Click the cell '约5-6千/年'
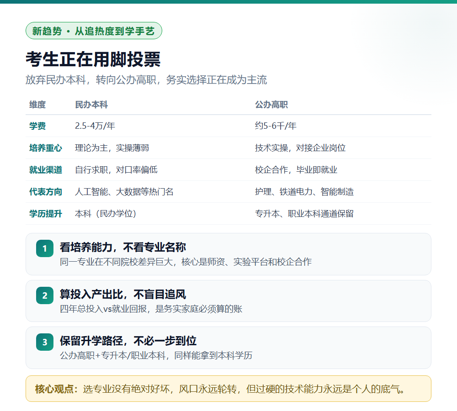The width and height of the screenshot is (457, 411). pyautogui.click(x=276, y=126)
